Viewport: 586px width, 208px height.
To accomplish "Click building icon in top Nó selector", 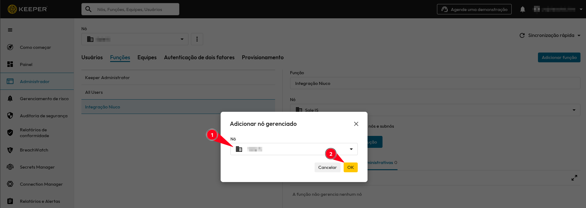I will click(x=90, y=39).
